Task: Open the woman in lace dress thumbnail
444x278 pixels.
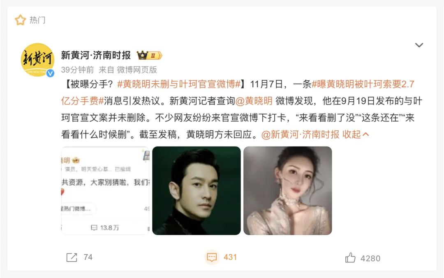Action: coord(288,191)
